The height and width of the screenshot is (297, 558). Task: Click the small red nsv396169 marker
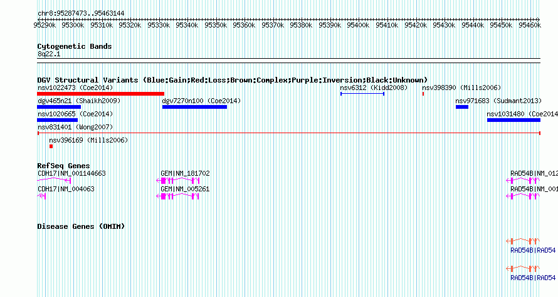coord(51,146)
